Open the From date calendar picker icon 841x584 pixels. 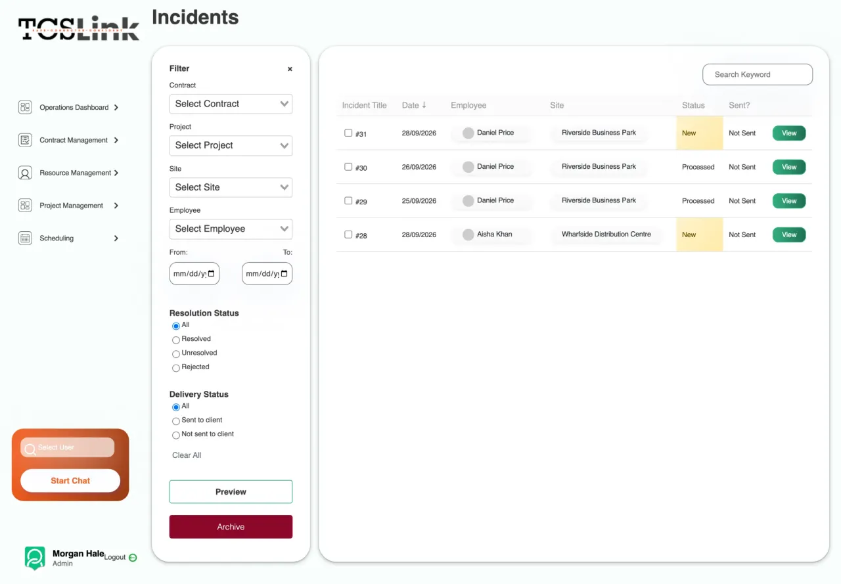(x=211, y=274)
